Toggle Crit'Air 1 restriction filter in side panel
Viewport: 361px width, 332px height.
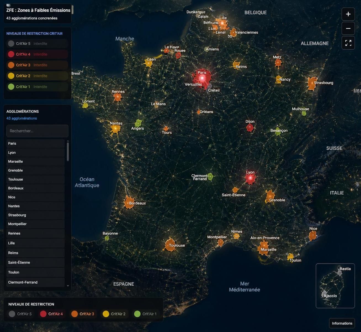click(37, 87)
